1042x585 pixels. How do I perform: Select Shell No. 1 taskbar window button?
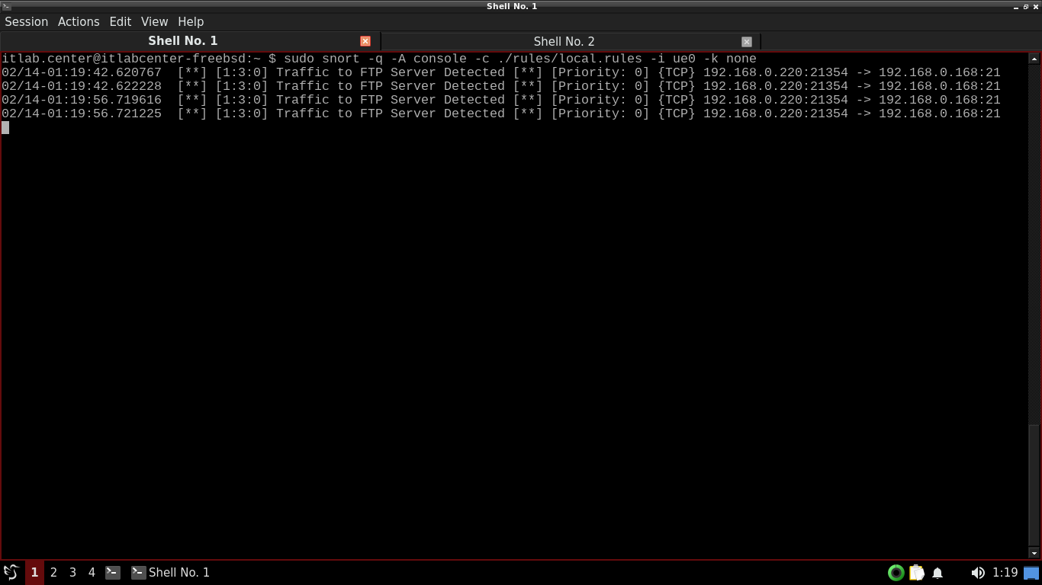point(171,572)
